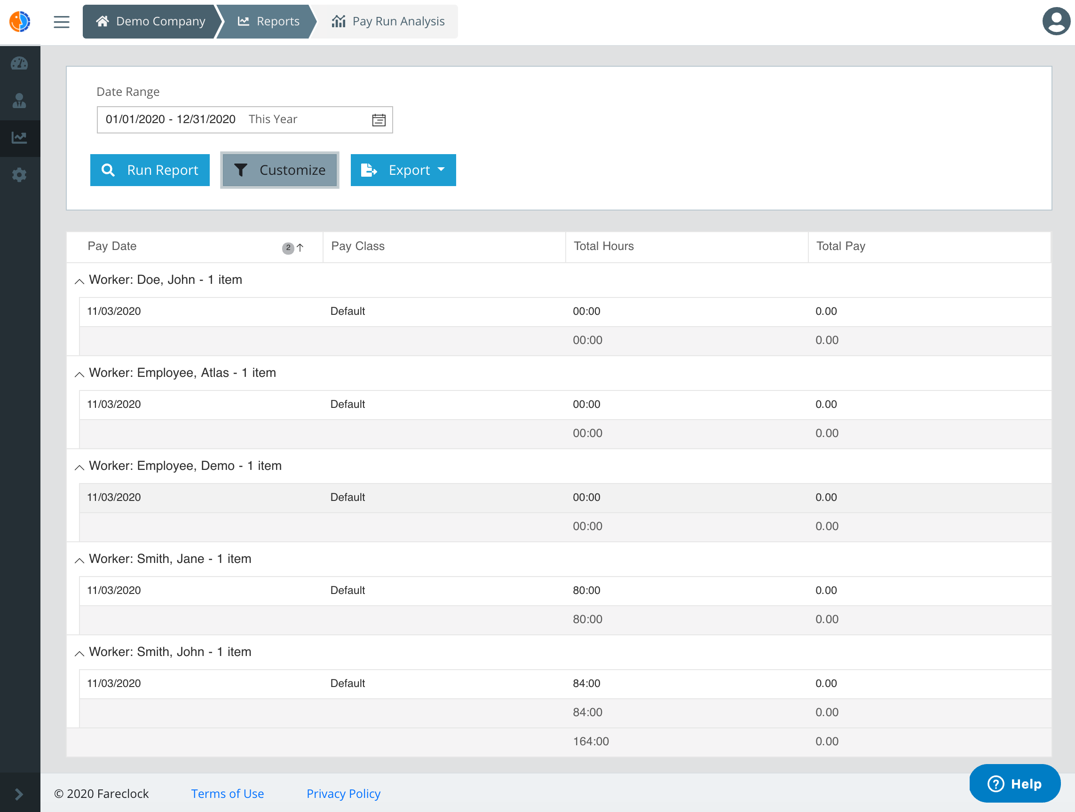Select the 11/03/2020 pay date for Doe, John
Screen dimensions: 1075x812
(114, 311)
